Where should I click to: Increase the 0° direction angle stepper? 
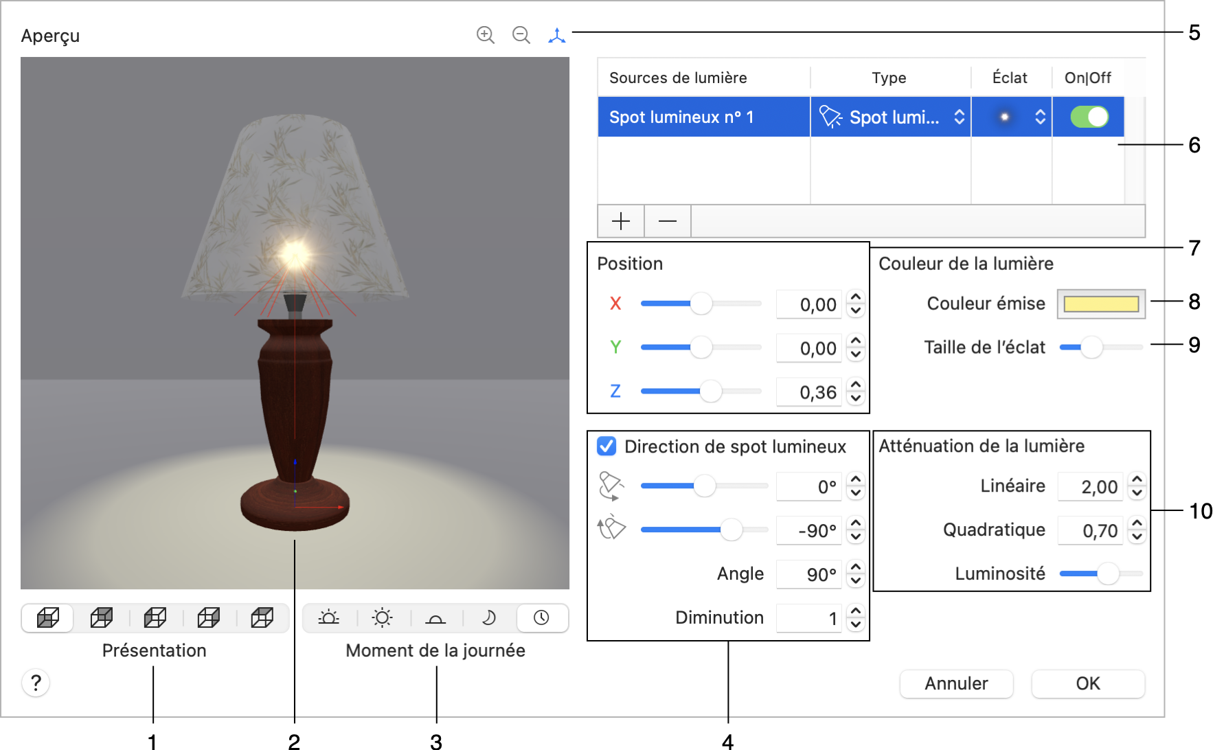(855, 479)
